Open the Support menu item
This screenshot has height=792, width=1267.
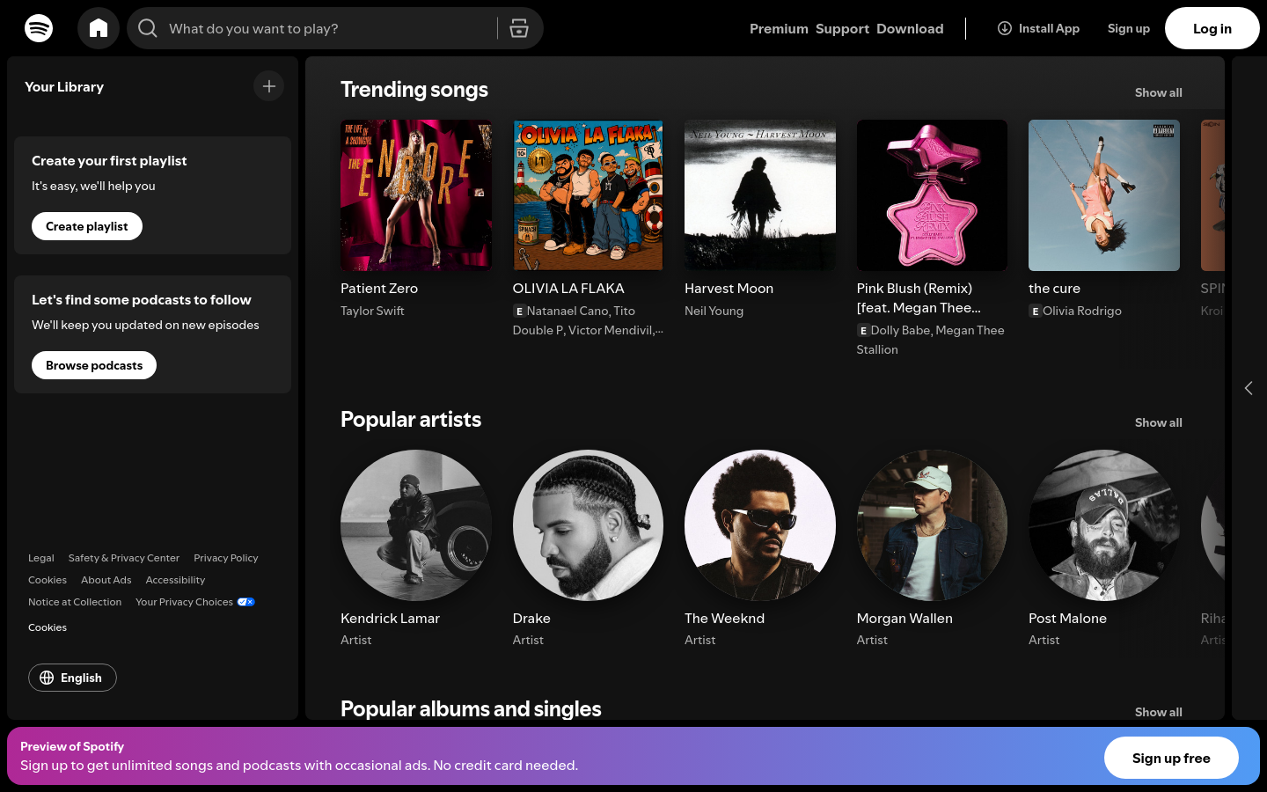click(x=842, y=28)
